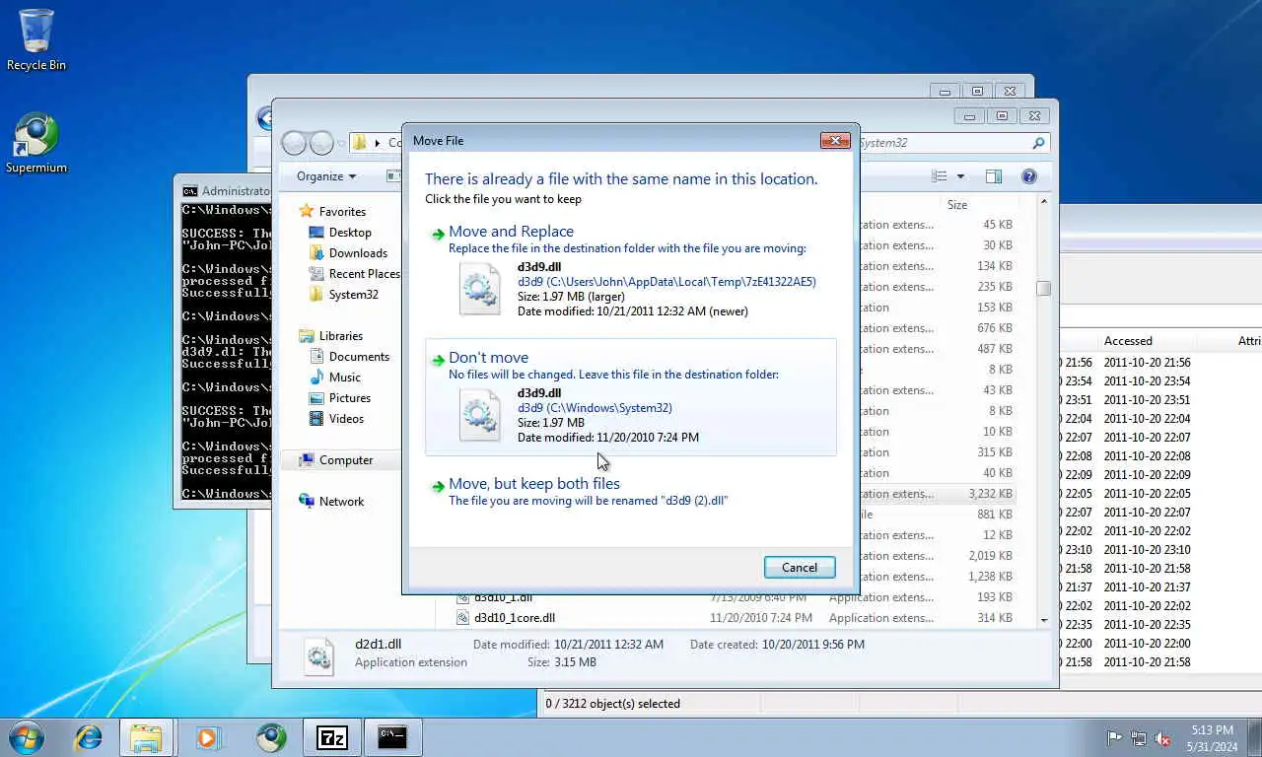Choose the Don't move option
This screenshot has width=1262, height=757.
click(x=630, y=397)
